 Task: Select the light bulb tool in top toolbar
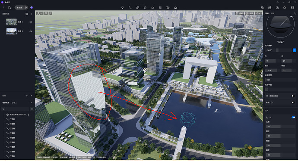(x=122, y=8)
